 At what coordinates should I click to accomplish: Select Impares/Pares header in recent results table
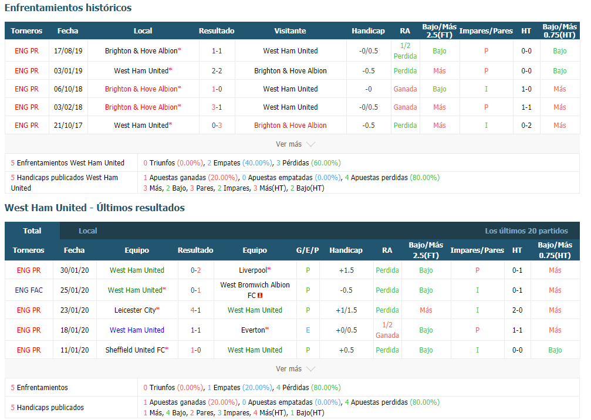point(477,250)
